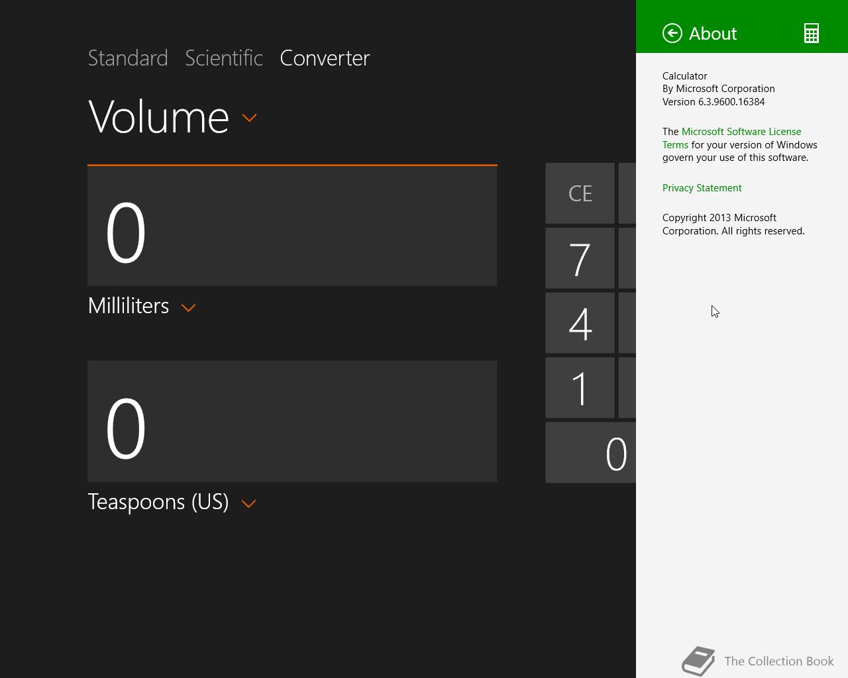Image resolution: width=848 pixels, height=678 pixels.
Task: Tap the number 4 key
Action: coord(580,323)
